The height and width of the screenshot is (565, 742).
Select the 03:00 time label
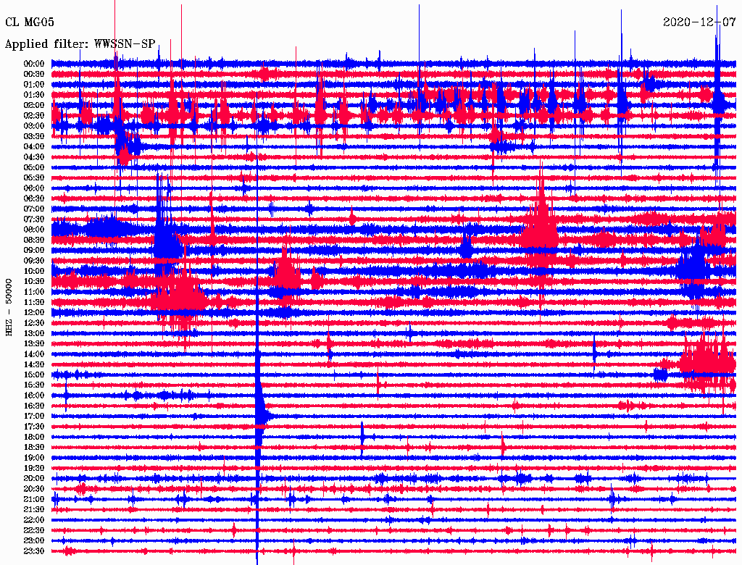(x=33, y=126)
